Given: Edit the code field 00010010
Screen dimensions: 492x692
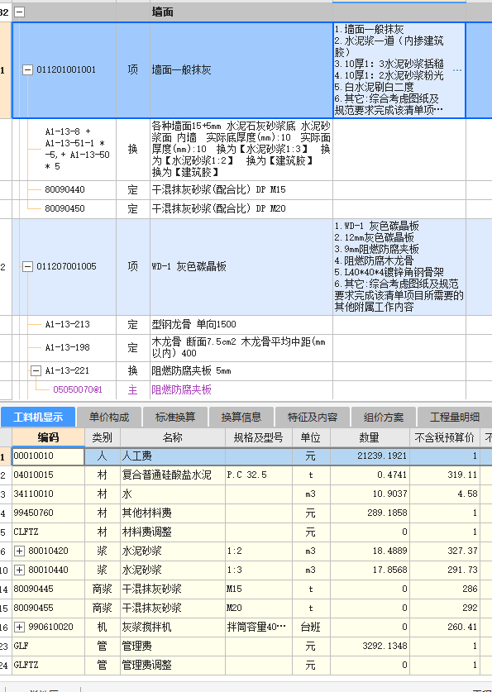Looking at the screenshot, I should [48, 456].
